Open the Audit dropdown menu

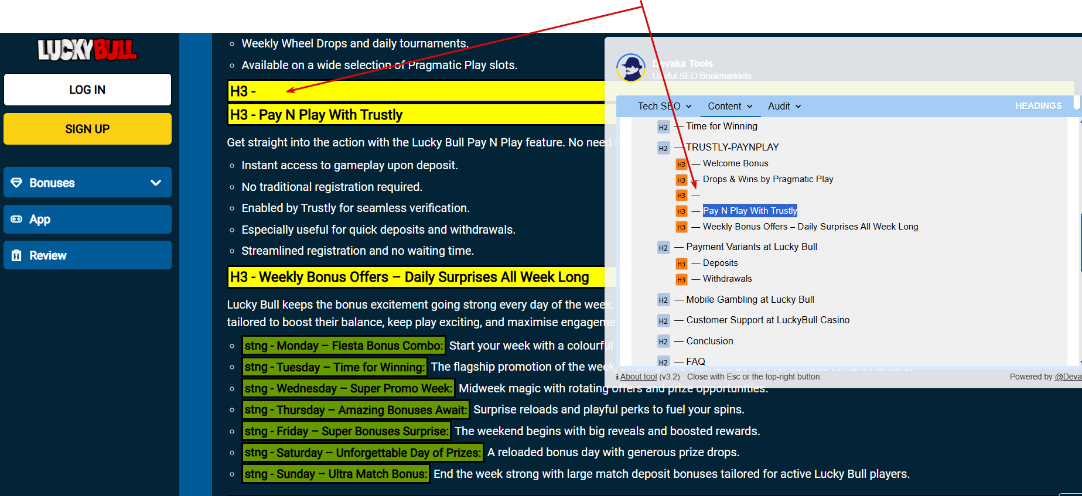pyautogui.click(x=784, y=106)
